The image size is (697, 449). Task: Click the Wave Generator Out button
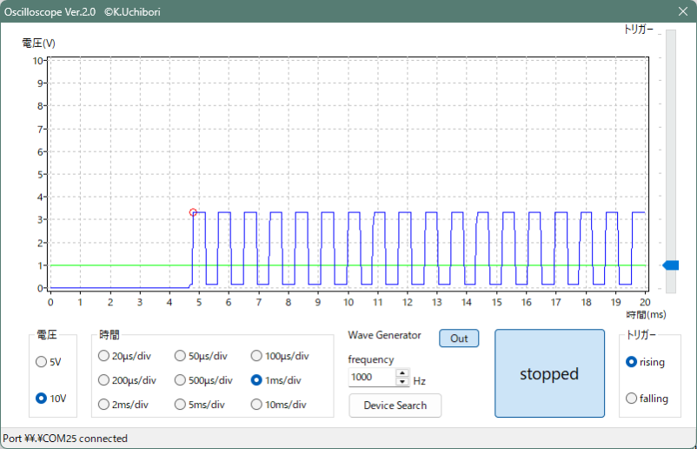click(x=459, y=338)
